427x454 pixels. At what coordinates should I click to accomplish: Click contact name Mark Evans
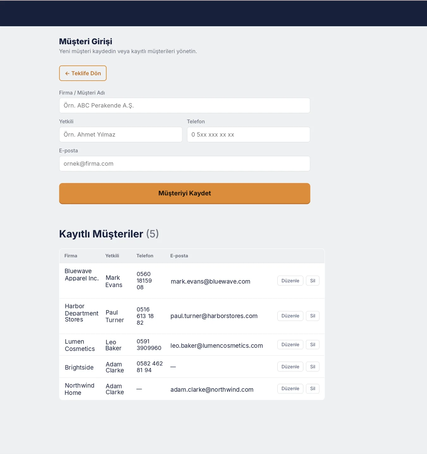tap(114, 281)
